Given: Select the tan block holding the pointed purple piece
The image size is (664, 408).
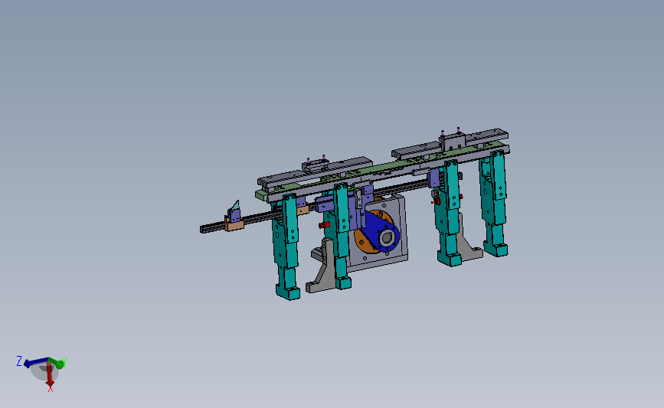Looking at the screenshot, I should click(234, 224).
